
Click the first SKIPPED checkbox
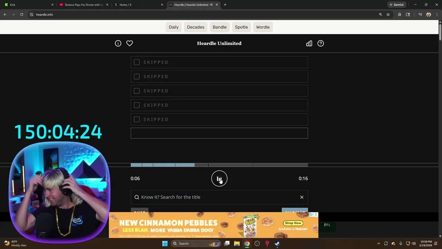(137, 62)
